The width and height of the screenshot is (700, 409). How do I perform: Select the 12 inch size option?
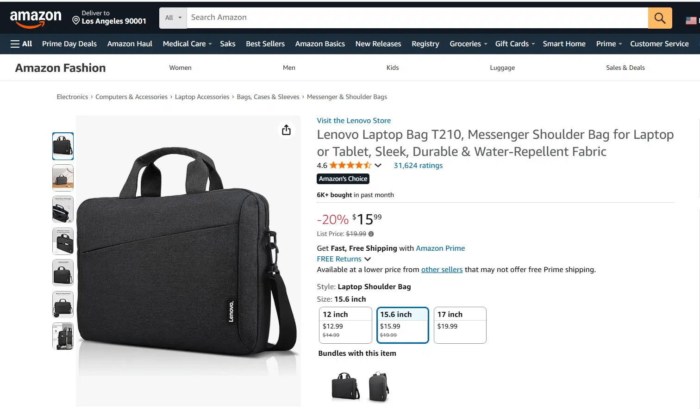(345, 325)
